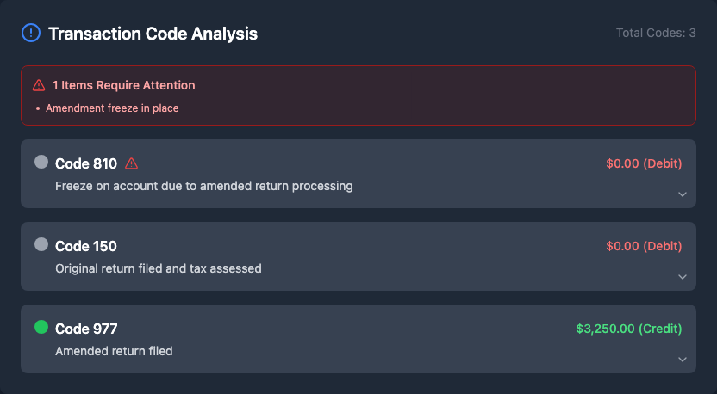This screenshot has width=717, height=394.
Task: Click the $3,250.00 (Credit) amount
Action: point(628,329)
